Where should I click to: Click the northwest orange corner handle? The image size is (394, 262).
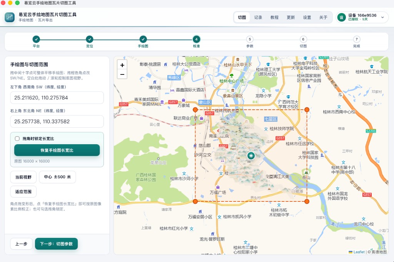click(x=195, y=110)
